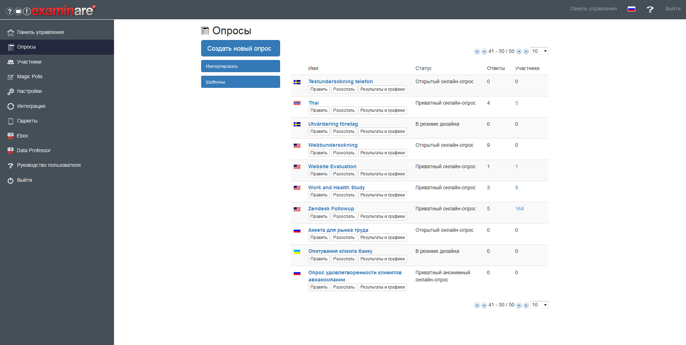Open the top page size dropdown showing 10
Image resolution: width=686 pixels, height=345 pixels.
click(539, 51)
